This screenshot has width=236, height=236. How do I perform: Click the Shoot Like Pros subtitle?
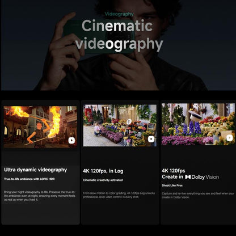click(x=172, y=186)
